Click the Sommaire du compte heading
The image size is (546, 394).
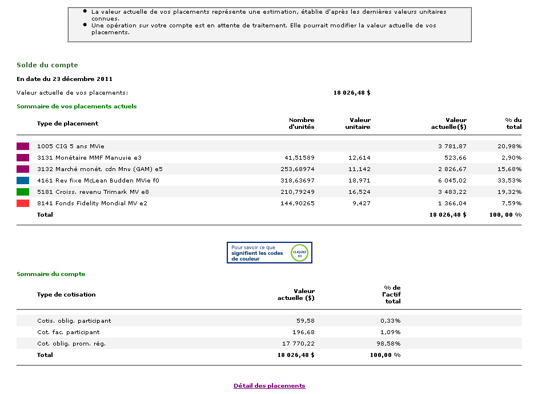pos(51,274)
